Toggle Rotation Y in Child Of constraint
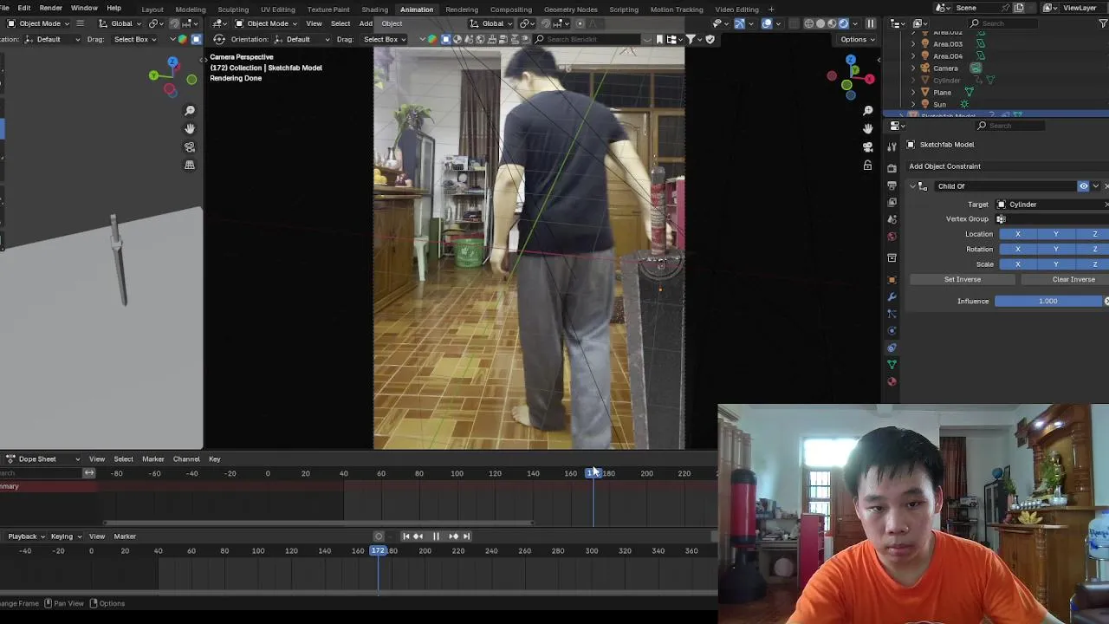The height and width of the screenshot is (624, 1109). (x=1056, y=250)
